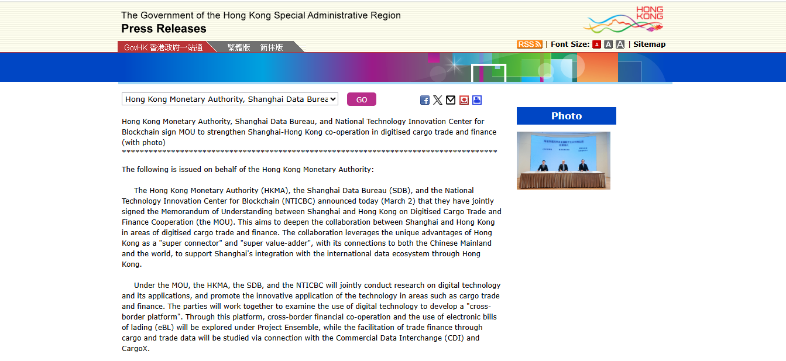Select the small red font size A
786x361 pixels.
pyautogui.click(x=596, y=44)
